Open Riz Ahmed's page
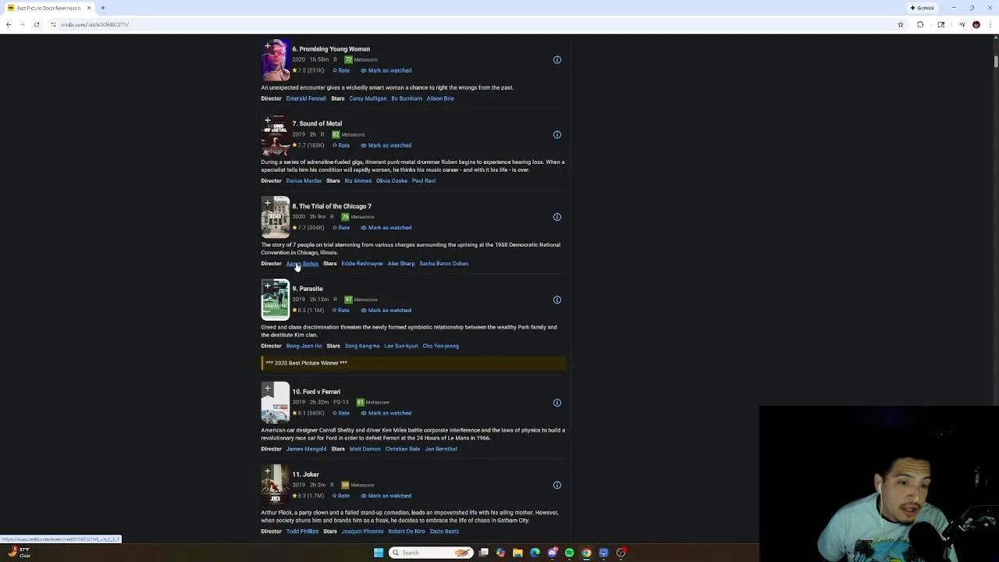999x562 pixels. pyautogui.click(x=358, y=181)
